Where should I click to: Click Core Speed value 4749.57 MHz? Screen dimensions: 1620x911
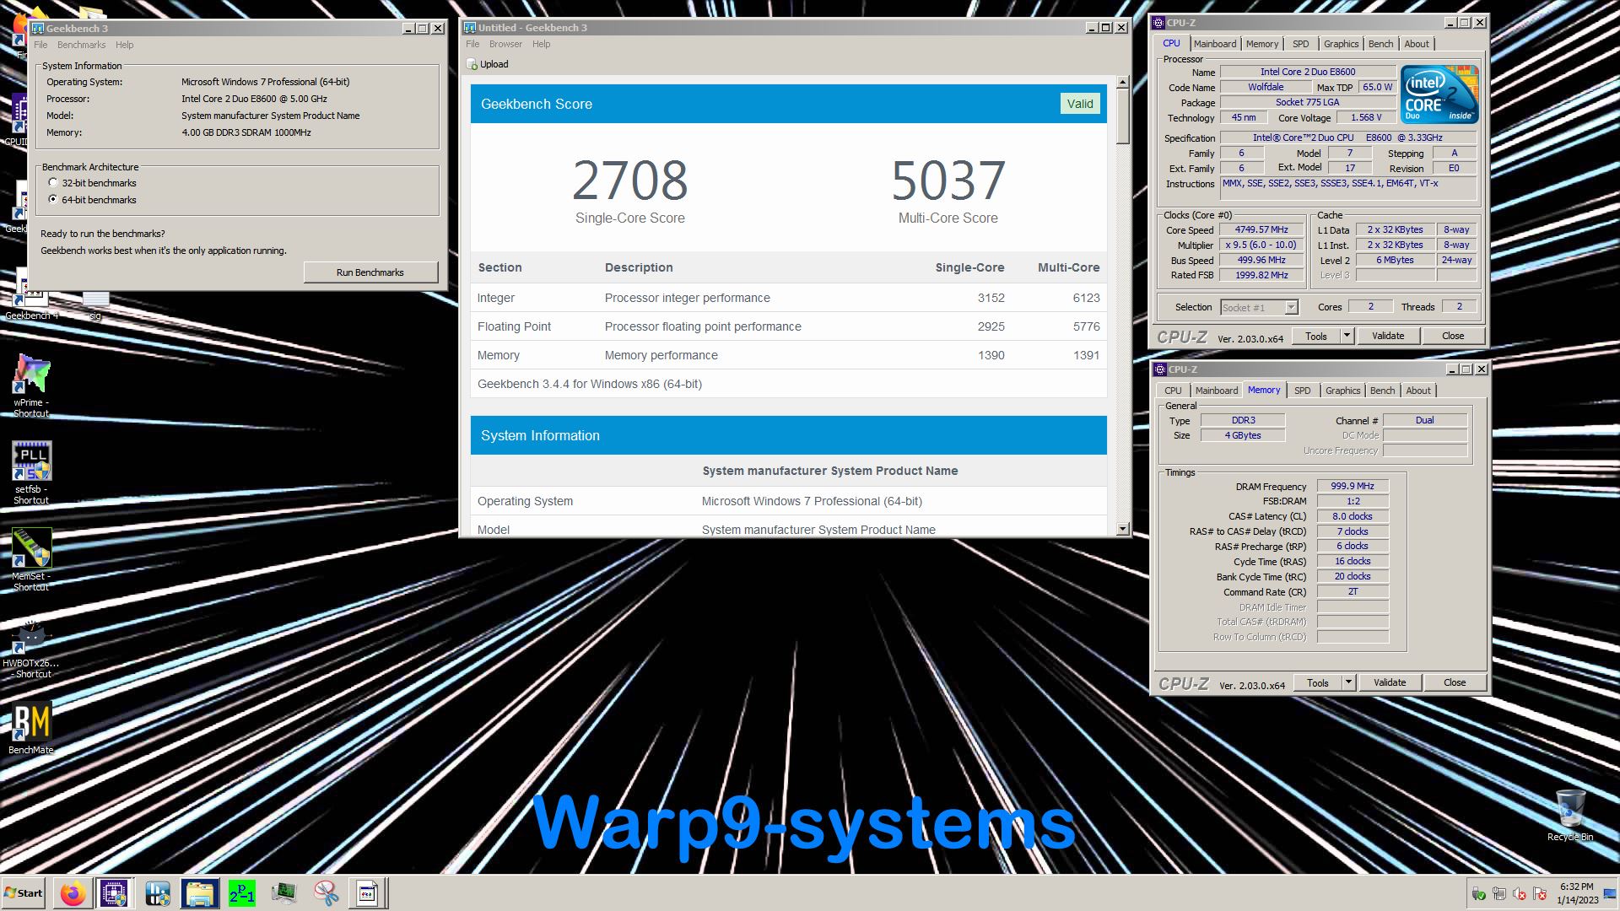[1262, 229]
